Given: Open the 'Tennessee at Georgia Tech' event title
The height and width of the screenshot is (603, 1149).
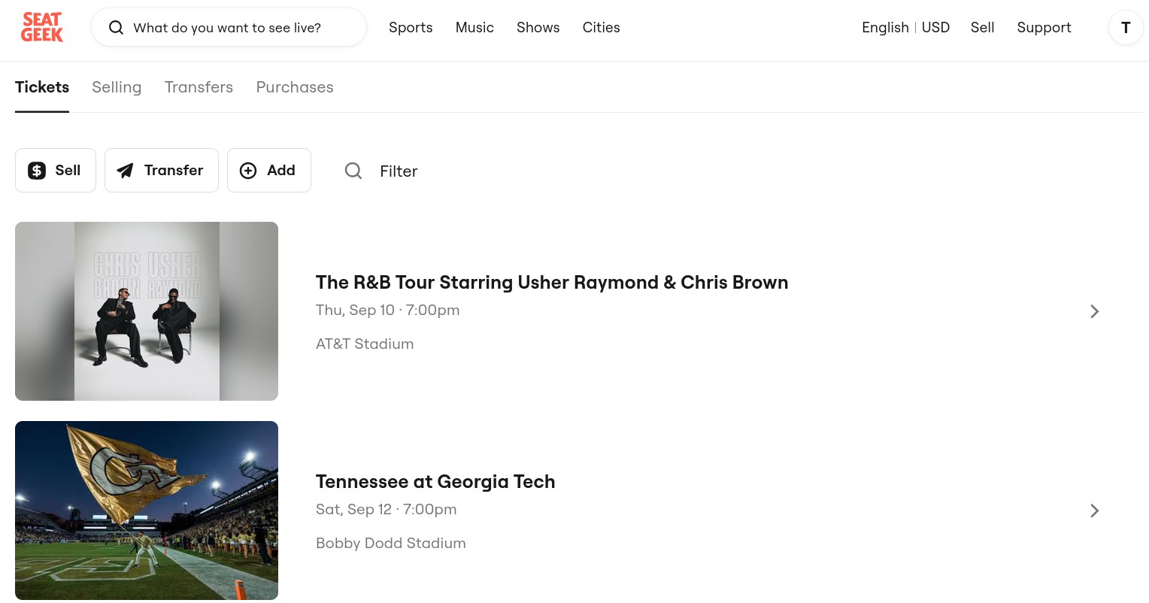Looking at the screenshot, I should tap(435, 482).
